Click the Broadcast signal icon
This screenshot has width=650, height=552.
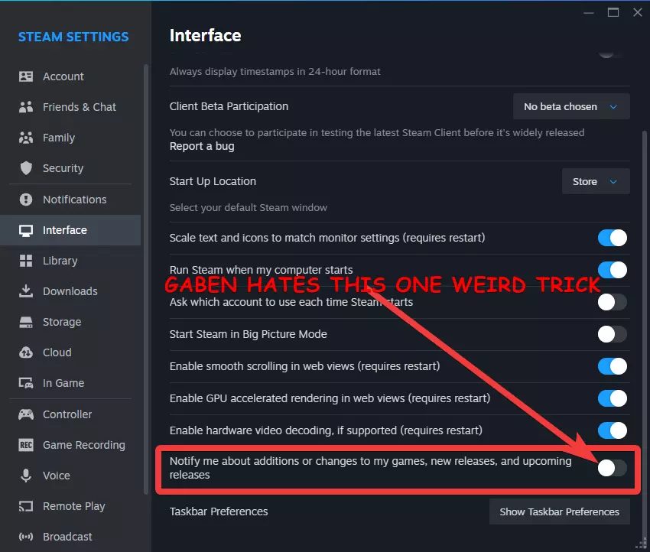click(26, 537)
